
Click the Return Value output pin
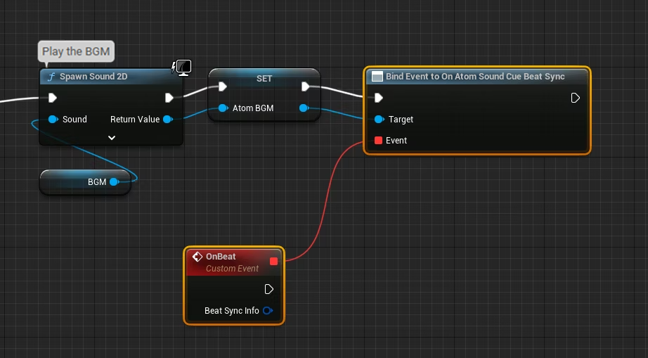coord(167,120)
